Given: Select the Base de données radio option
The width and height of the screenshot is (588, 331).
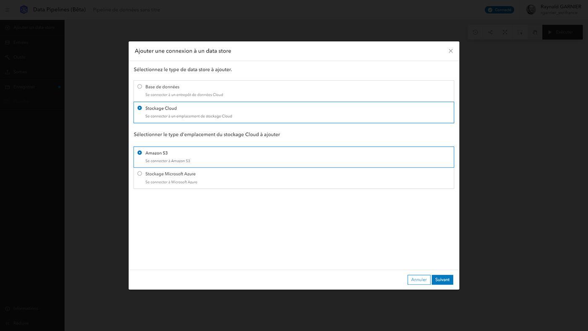Looking at the screenshot, I should click(139, 87).
